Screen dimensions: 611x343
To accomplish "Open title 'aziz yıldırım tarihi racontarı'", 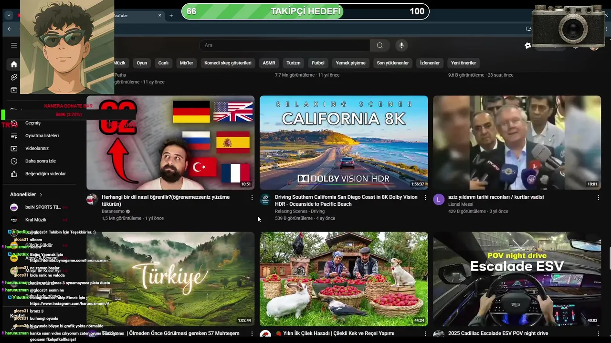I will click(x=496, y=197).
